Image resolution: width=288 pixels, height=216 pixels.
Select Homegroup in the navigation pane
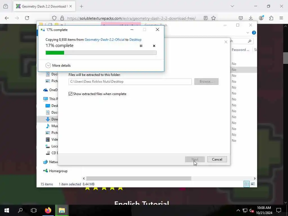[x=55, y=171]
